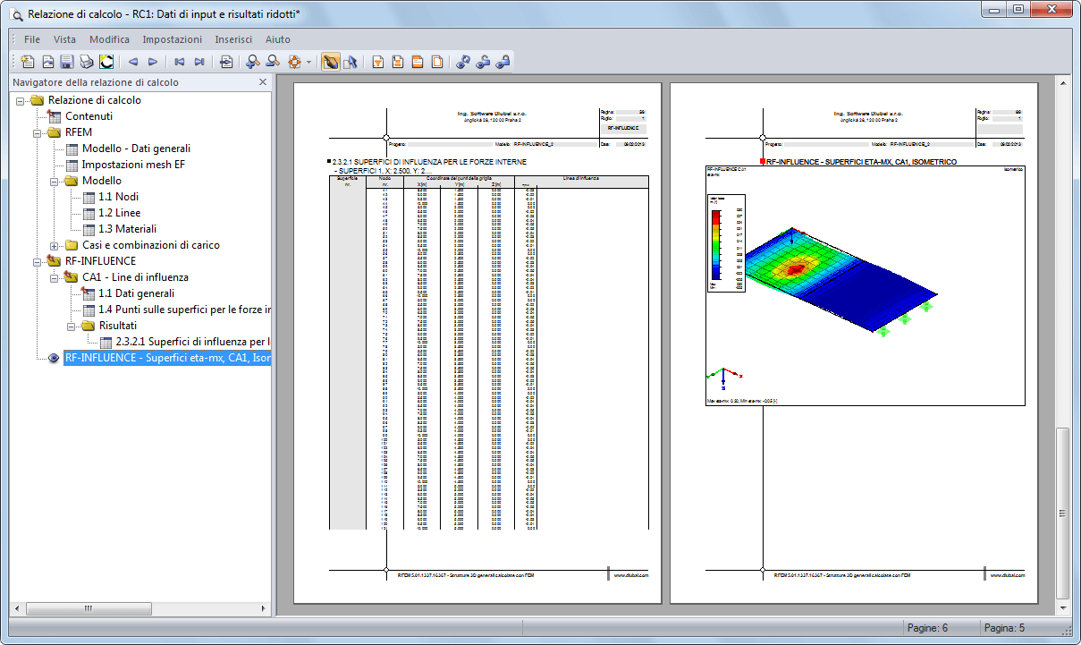This screenshot has height=645, width=1081.
Task: Save the report with the floppy disk icon
Action: [66, 62]
